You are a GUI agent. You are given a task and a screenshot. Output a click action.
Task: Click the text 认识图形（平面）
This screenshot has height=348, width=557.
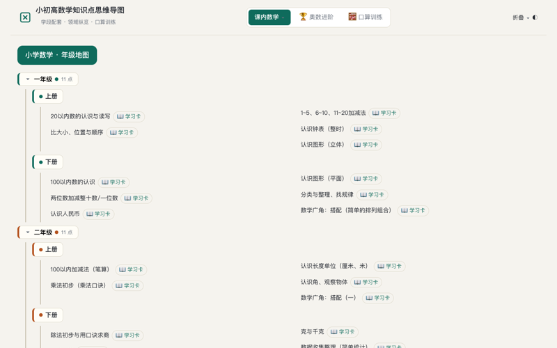[324, 179]
